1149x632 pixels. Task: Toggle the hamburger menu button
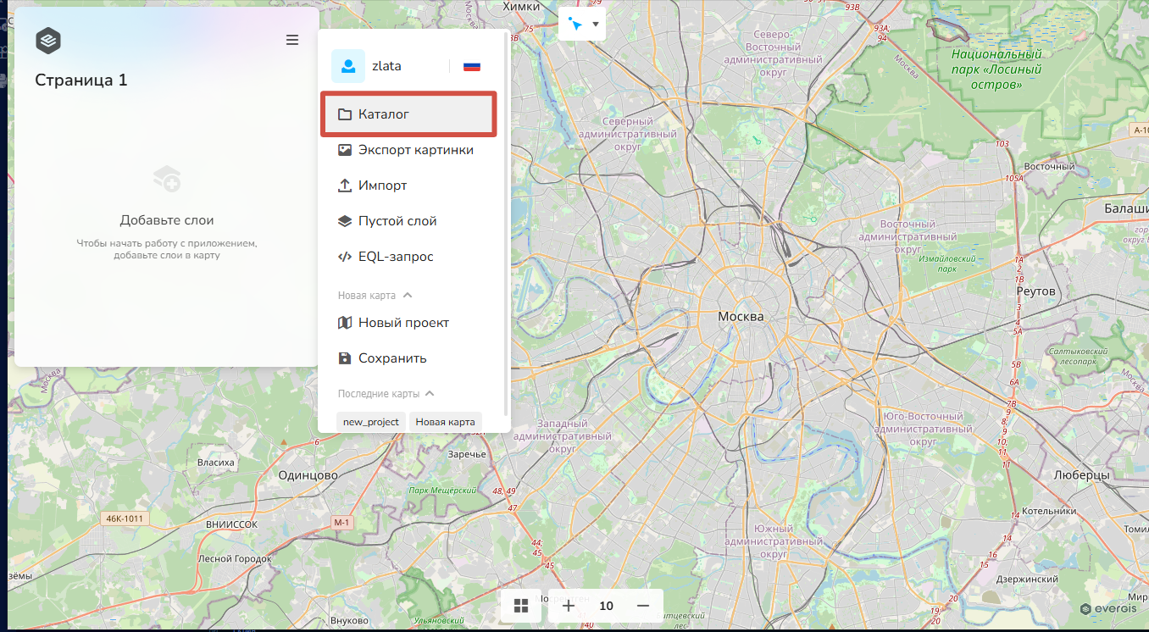click(292, 40)
